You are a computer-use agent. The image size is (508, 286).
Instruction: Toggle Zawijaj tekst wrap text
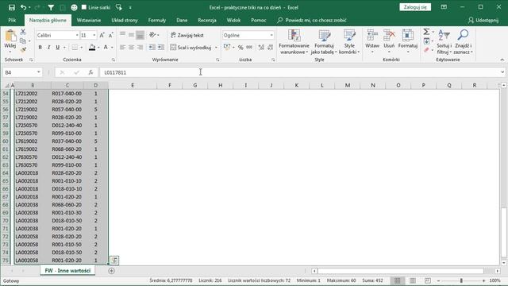(187, 35)
